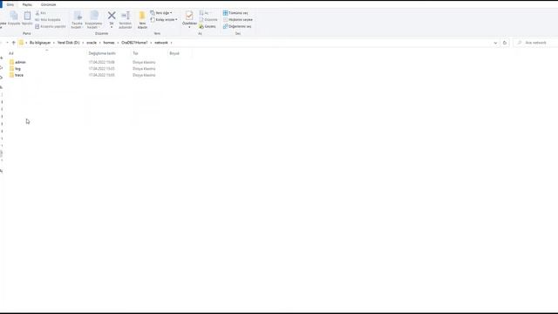
Task: Click the trace folder icon
Action: [x=11, y=75]
